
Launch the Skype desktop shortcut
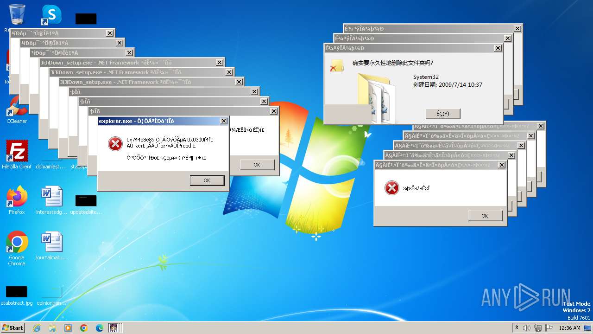51,15
